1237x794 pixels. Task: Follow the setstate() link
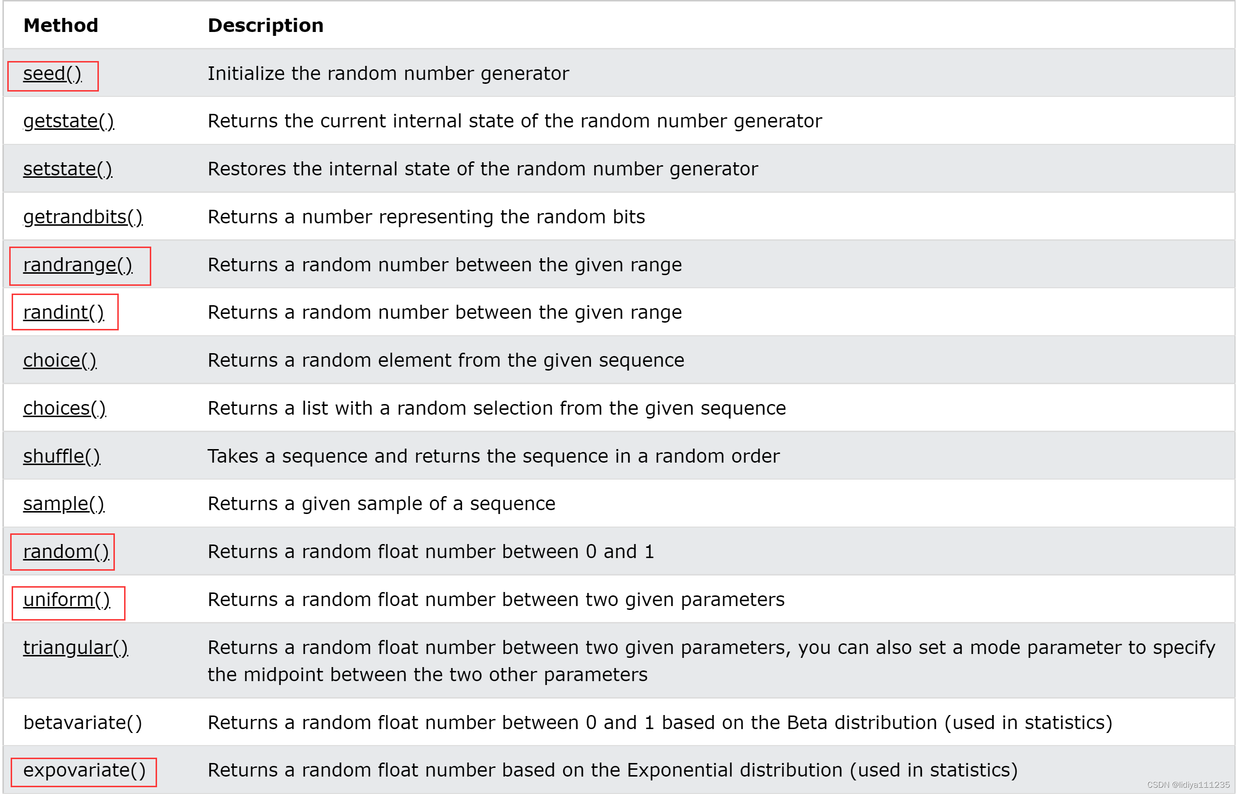point(67,169)
